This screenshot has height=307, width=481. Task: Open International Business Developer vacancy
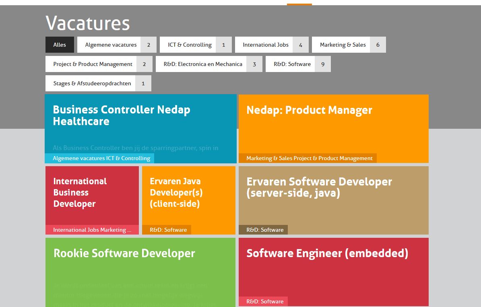click(92, 200)
